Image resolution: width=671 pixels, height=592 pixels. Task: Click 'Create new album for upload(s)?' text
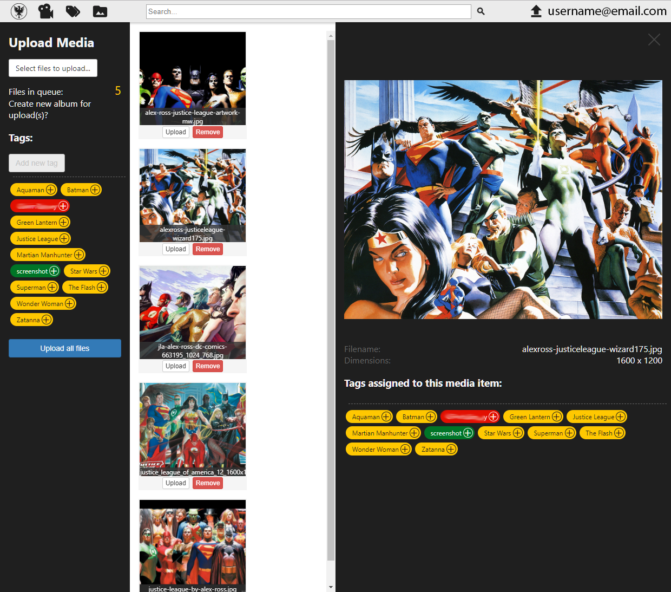point(50,109)
